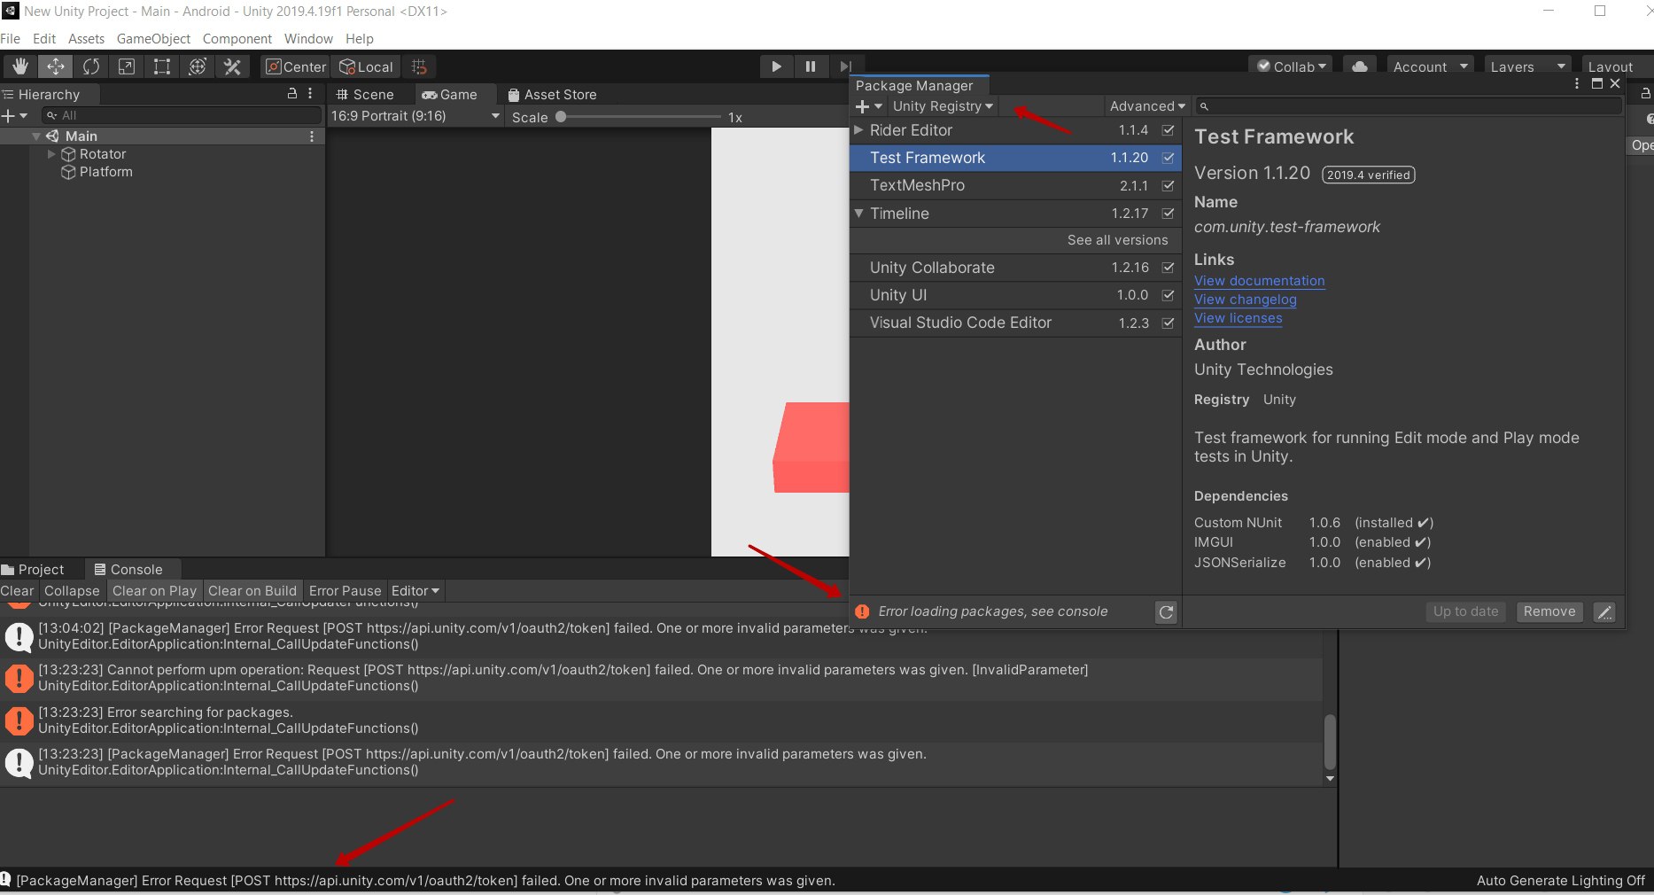Click Rider Editor installed checkmark

(x=1169, y=130)
